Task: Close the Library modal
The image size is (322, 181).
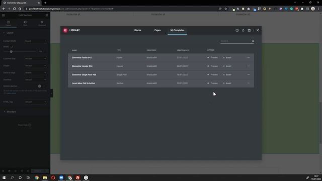Action: pyautogui.click(x=258, y=30)
